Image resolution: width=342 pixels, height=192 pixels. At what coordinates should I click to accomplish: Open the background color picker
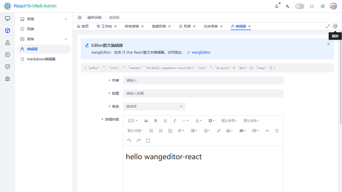pos(212,121)
